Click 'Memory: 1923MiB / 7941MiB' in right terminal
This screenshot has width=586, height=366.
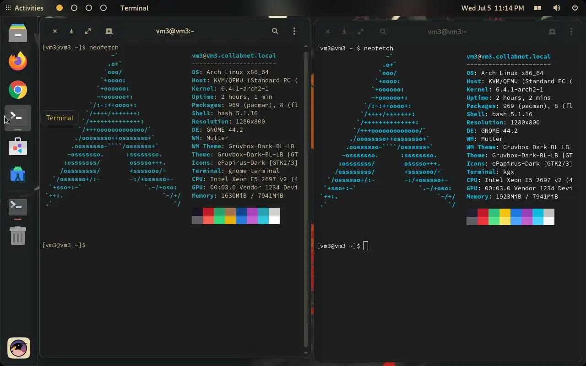pos(512,196)
